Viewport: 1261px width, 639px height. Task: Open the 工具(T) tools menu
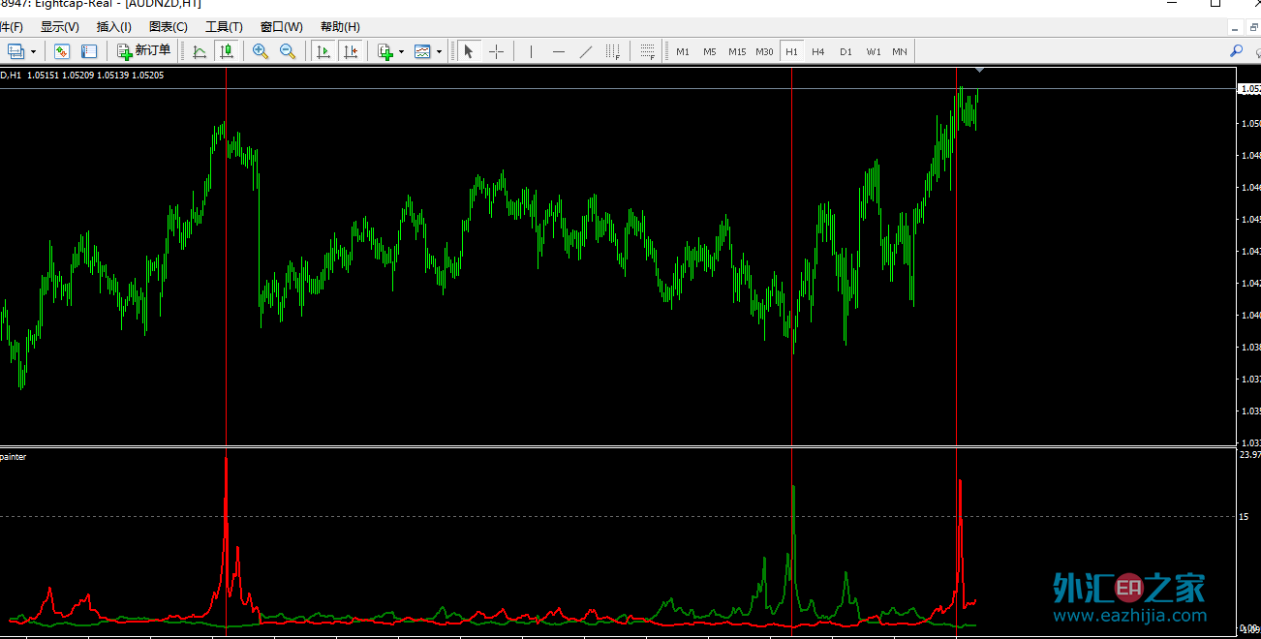click(224, 27)
